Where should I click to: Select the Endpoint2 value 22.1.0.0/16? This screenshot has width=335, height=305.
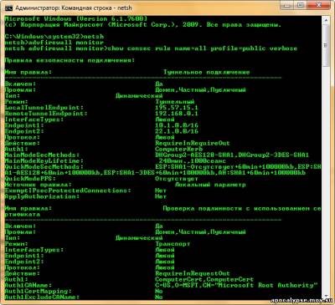[177, 131]
